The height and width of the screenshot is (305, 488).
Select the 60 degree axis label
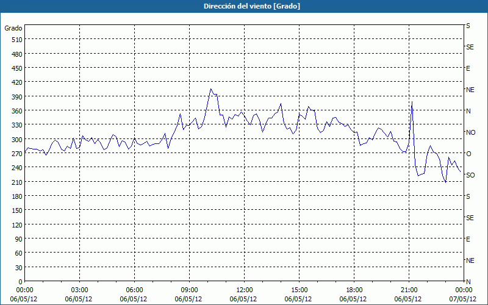coord(19,253)
